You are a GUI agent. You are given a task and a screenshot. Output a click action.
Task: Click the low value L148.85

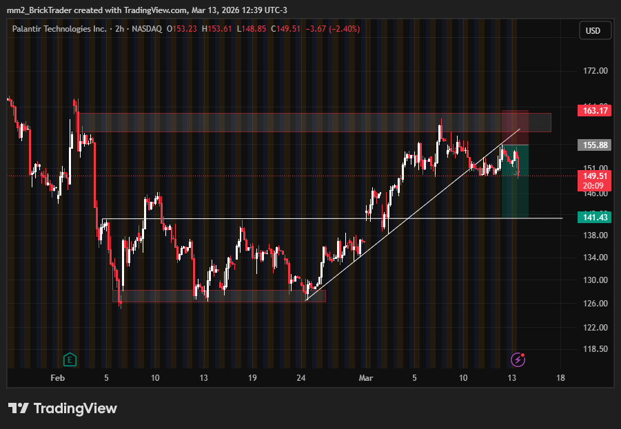click(x=252, y=29)
